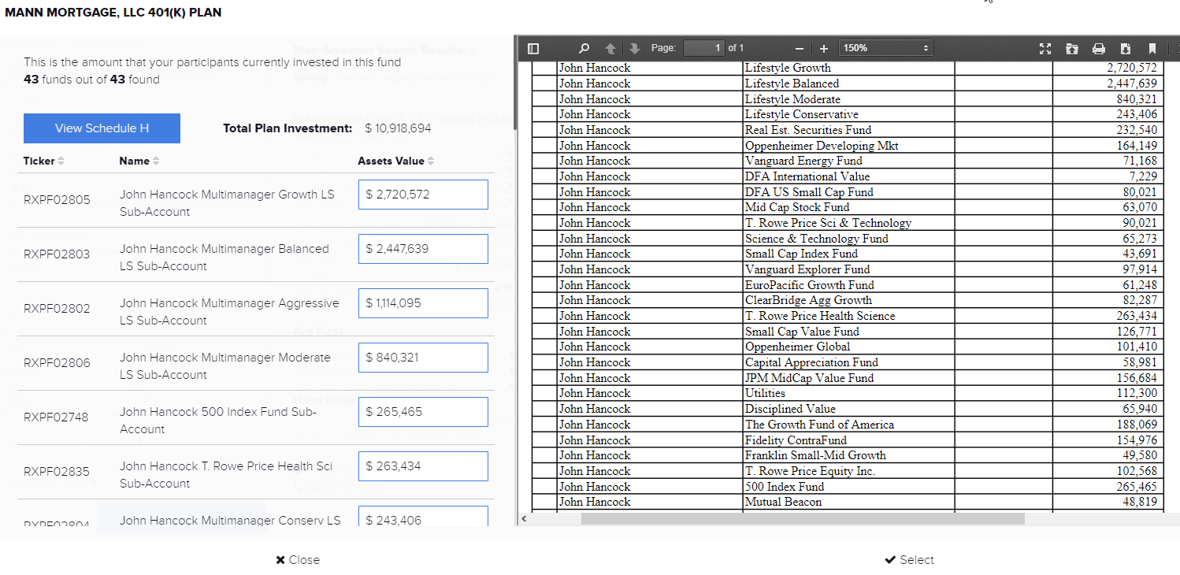Close the plan dialog

(298, 560)
